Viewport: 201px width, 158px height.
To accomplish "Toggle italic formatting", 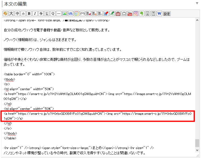I will pos(35,14).
